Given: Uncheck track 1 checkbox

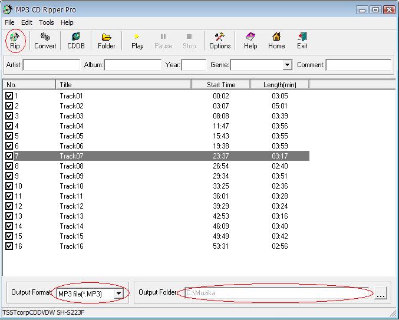Looking at the screenshot, I should pos(9,96).
